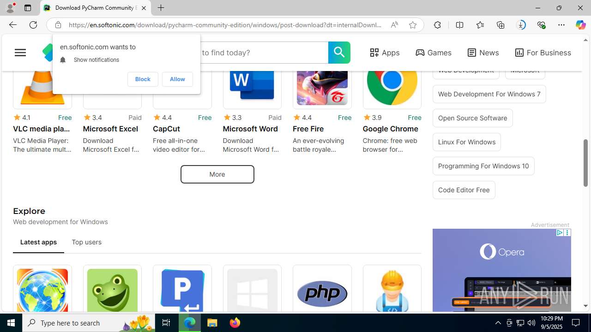Open browser Extensions icon

click(x=437, y=25)
